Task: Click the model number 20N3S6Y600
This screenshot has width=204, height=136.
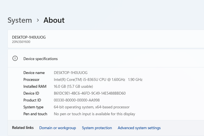Action: coord(21,42)
